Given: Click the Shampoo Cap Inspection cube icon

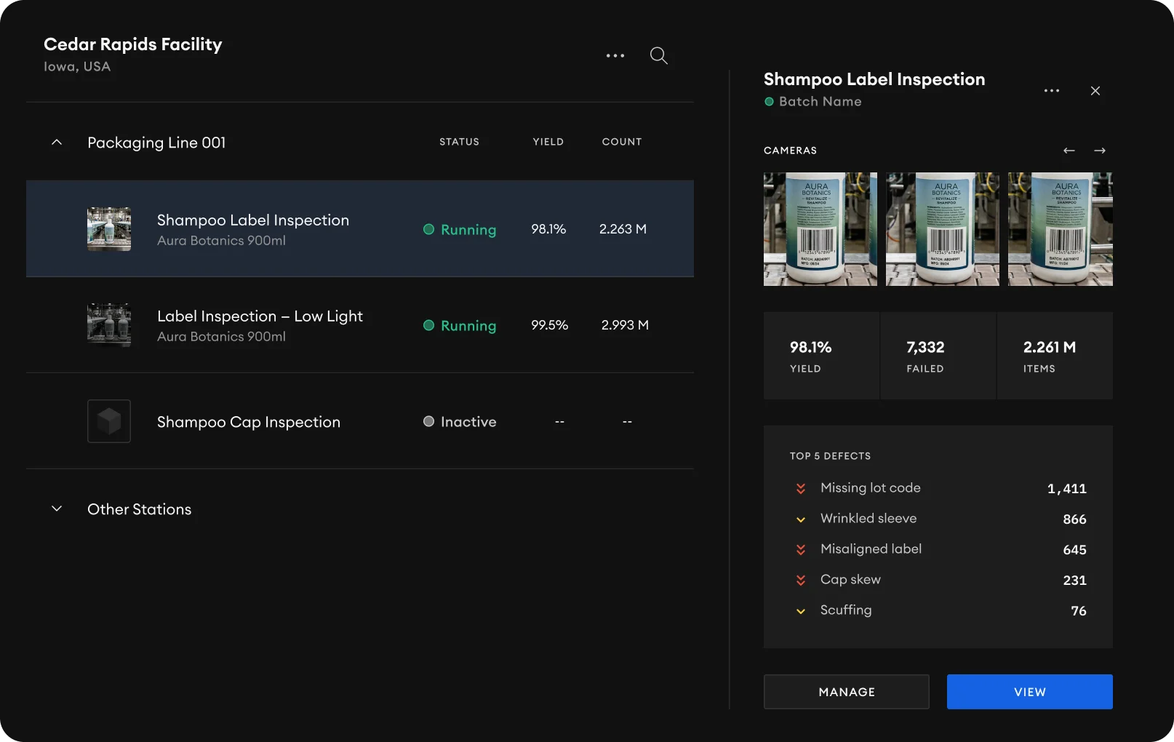Looking at the screenshot, I should (x=109, y=421).
